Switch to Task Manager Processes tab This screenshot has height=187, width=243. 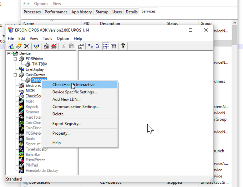click(x=32, y=12)
